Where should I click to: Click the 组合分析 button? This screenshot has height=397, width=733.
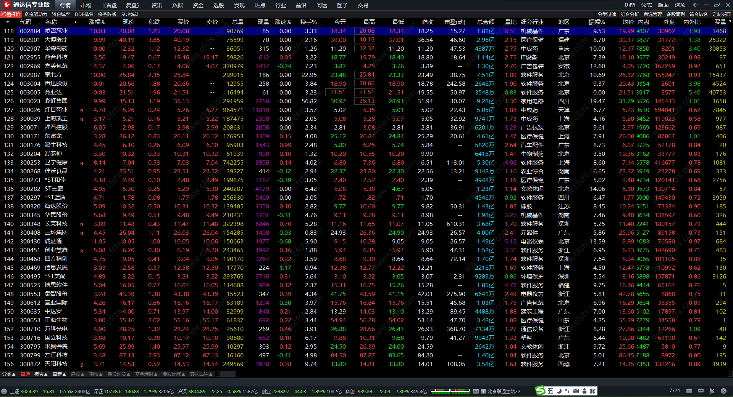[630, 14]
